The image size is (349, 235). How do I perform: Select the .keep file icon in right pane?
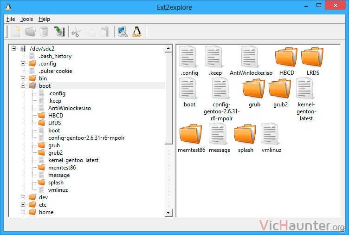tap(214, 57)
